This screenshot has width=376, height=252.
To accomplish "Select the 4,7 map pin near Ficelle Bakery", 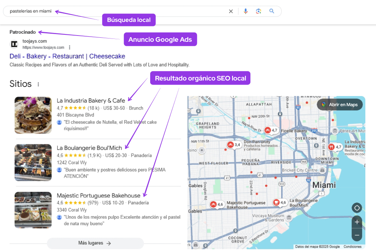I will click(271, 130).
